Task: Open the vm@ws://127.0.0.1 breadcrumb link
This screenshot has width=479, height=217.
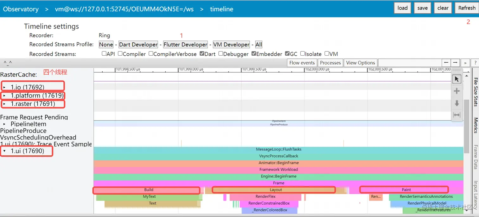Action: tap(124, 9)
